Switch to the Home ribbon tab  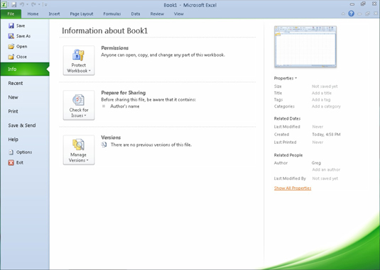coord(33,13)
